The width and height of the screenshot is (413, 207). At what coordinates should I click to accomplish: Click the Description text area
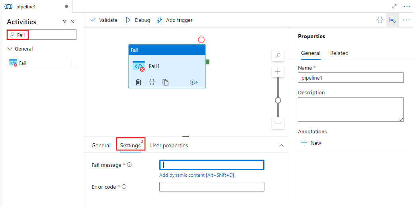pos(351,109)
